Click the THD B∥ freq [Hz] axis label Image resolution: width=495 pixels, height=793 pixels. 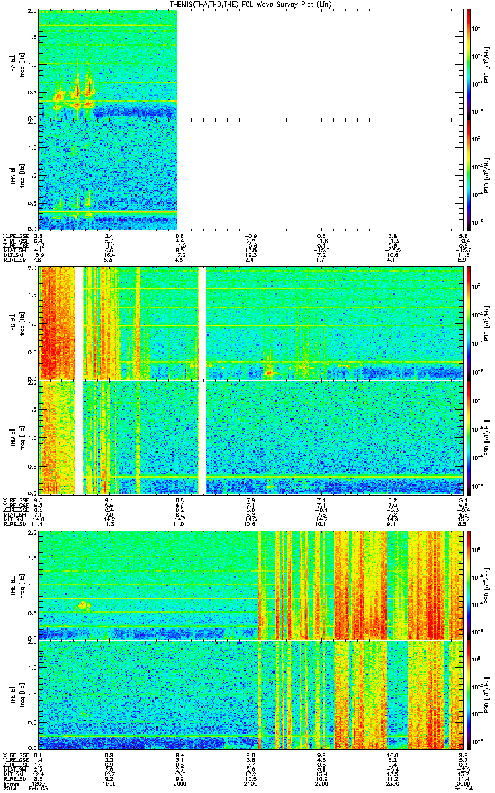(19, 437)
